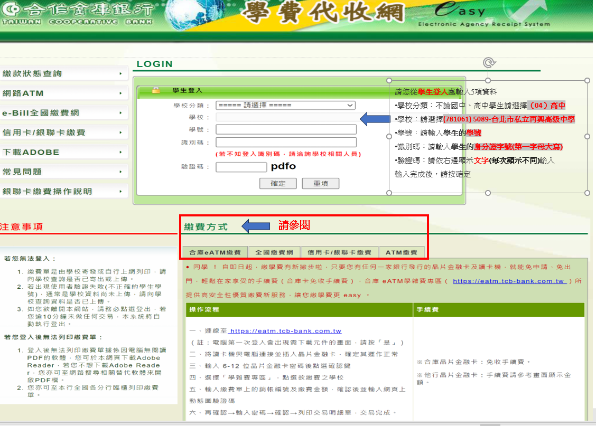Click the red note 若不知登入識別碼
This screenshot has width=596, height=426.
pyautogui.click(x=288, y=154)
